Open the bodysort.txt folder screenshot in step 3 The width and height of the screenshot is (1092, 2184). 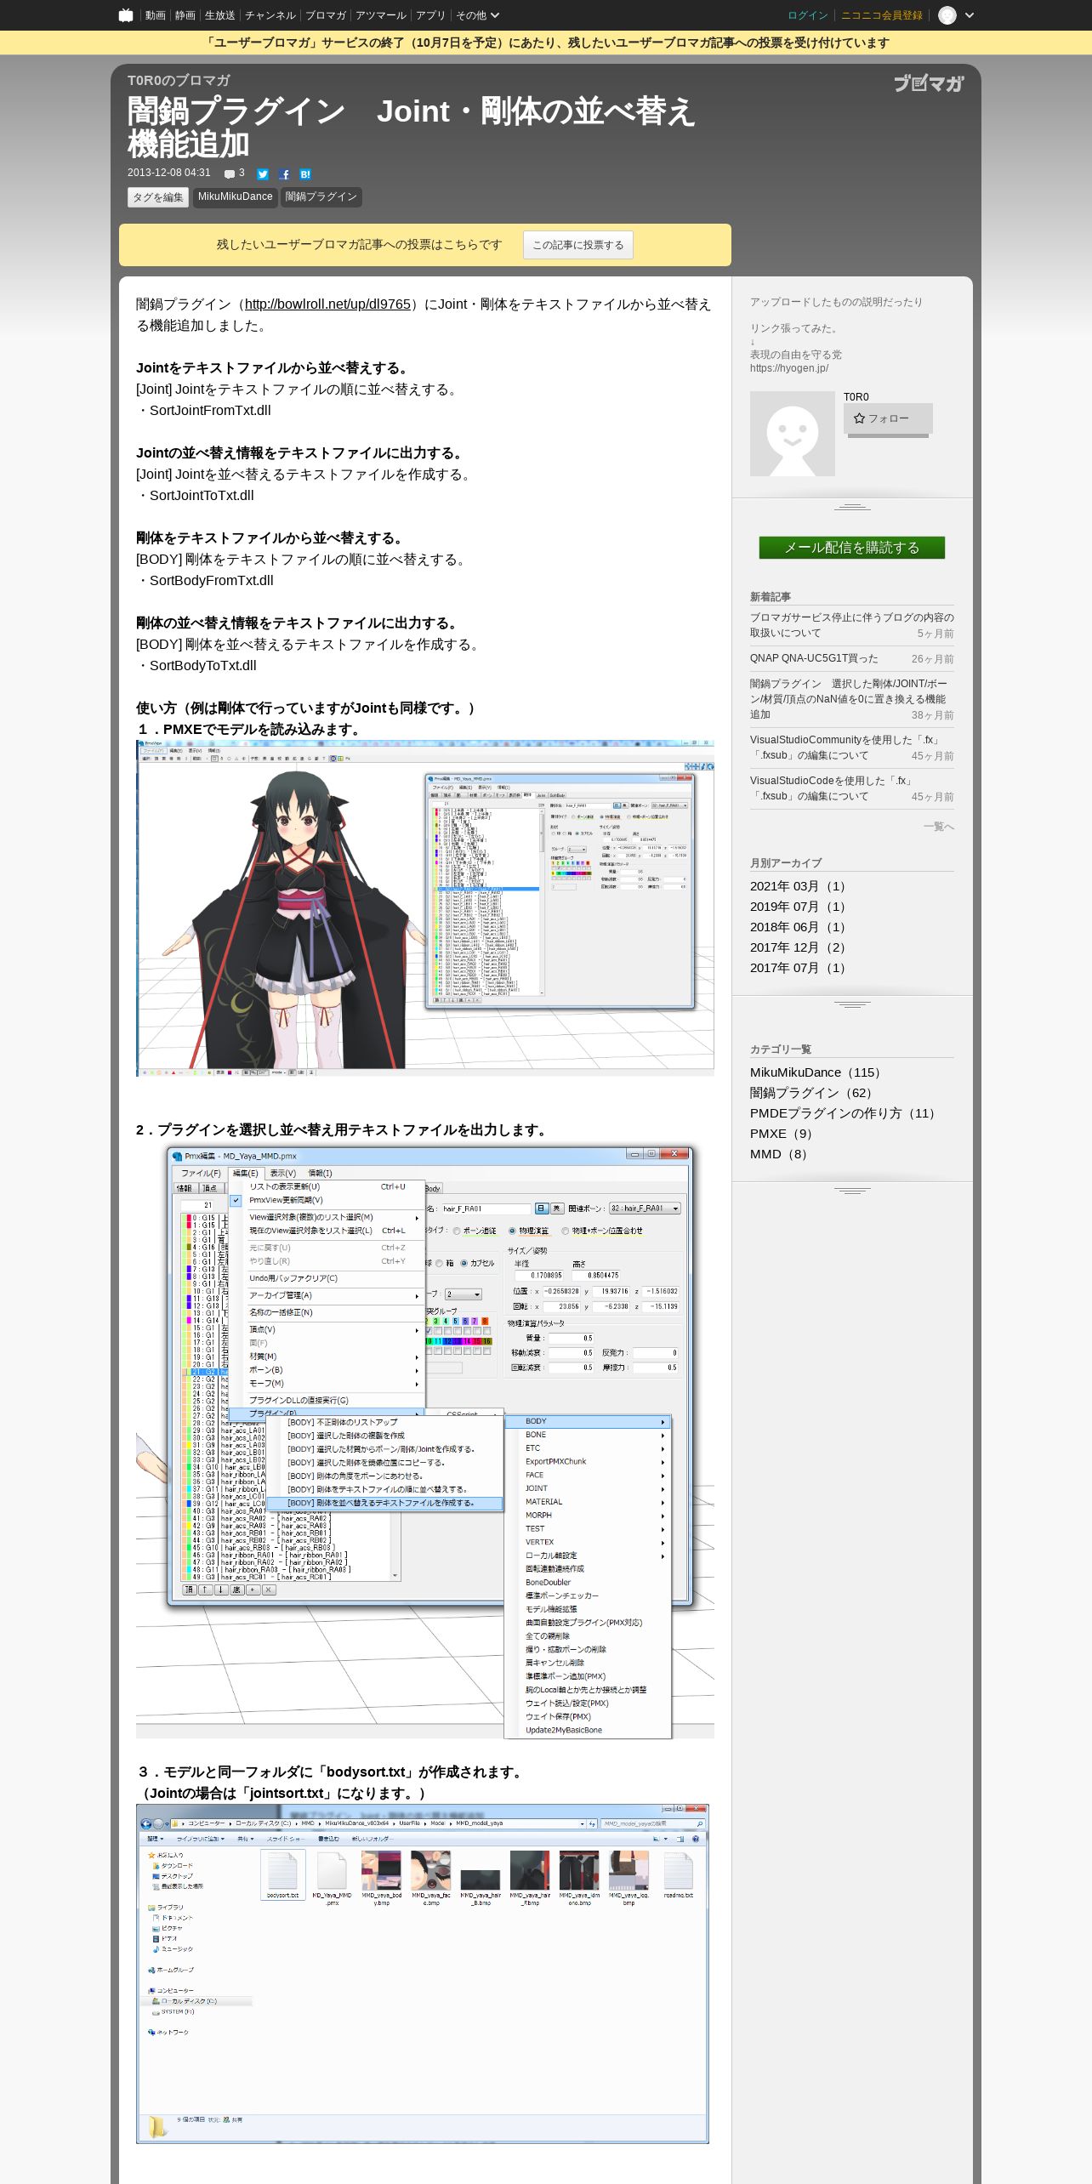pyautogui.click(x=423, y=1973)
